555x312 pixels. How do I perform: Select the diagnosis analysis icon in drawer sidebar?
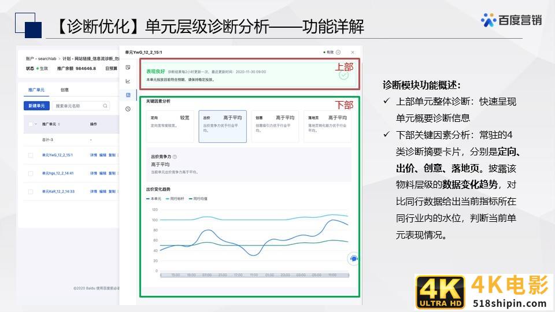pos(128,95)
